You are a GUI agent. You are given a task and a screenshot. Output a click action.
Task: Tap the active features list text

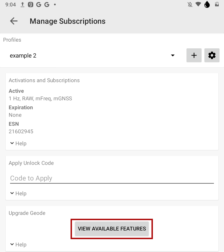click(40, 98)
